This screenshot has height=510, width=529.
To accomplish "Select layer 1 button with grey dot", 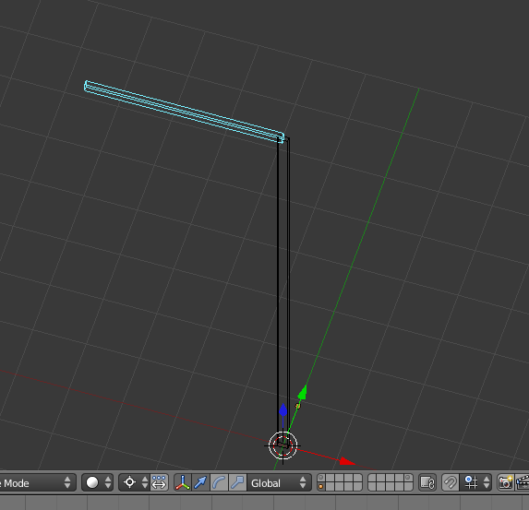I will coord(321,478).
